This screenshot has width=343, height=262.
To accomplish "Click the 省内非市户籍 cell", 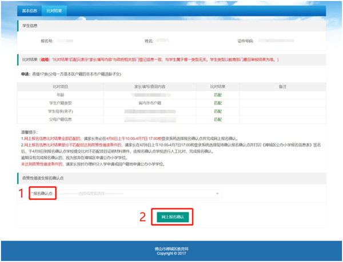I will (151, 102).
